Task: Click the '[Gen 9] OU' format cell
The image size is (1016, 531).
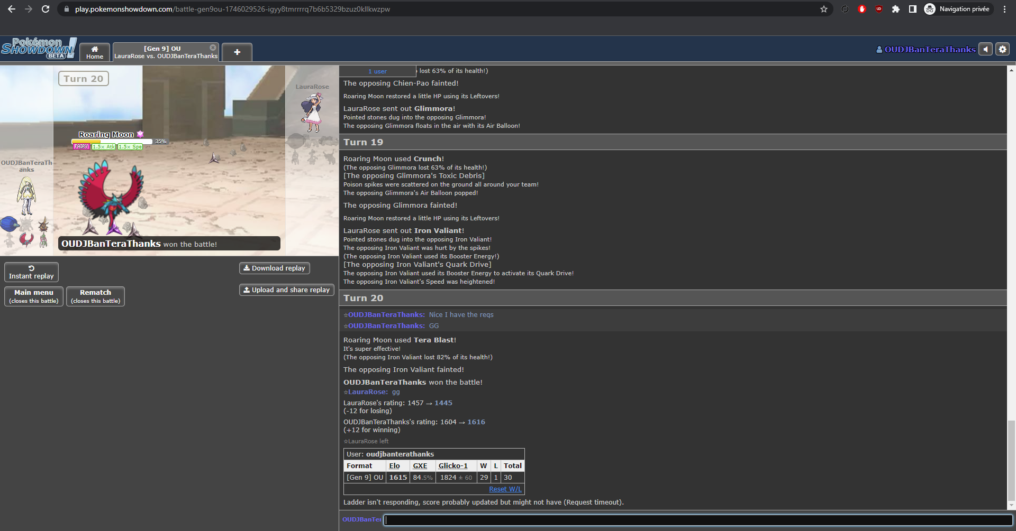Action: tap(365, 478)
